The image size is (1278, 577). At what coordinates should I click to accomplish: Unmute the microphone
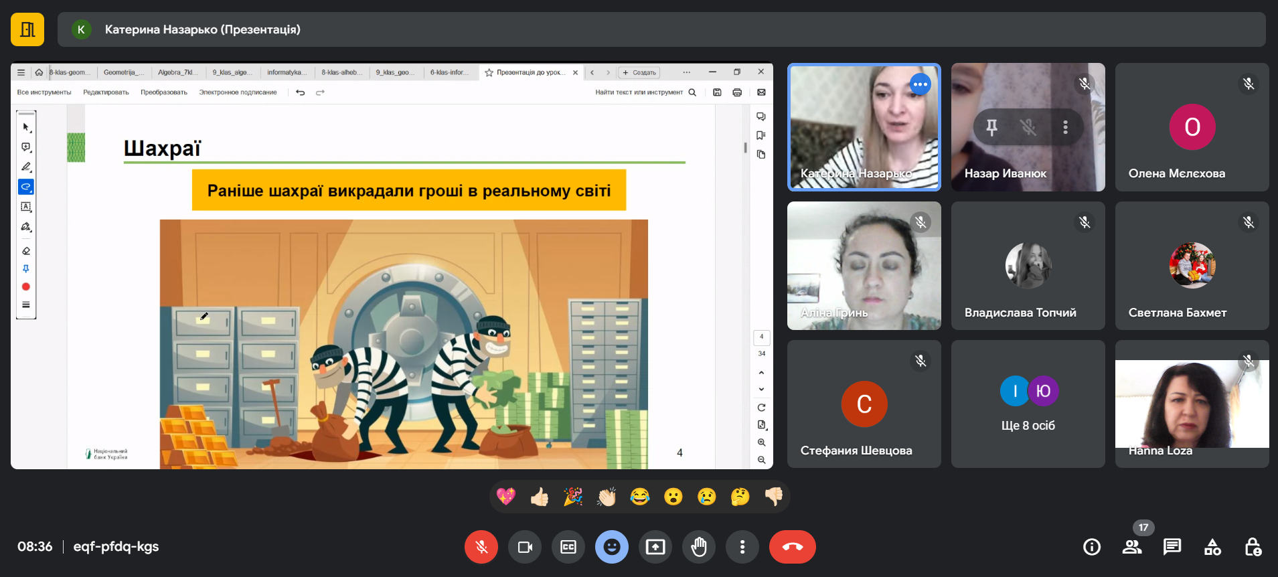481,547
